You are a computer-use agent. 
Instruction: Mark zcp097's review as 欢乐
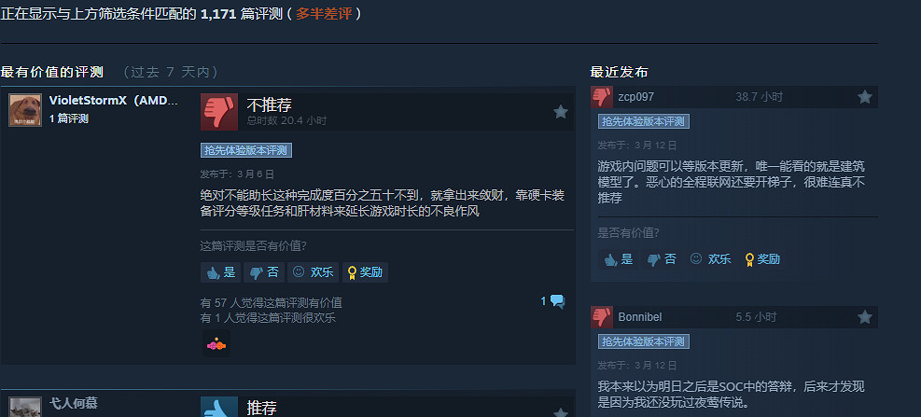tap(711, 259)
